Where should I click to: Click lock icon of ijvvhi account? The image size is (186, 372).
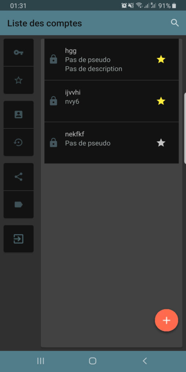(53, 101)
